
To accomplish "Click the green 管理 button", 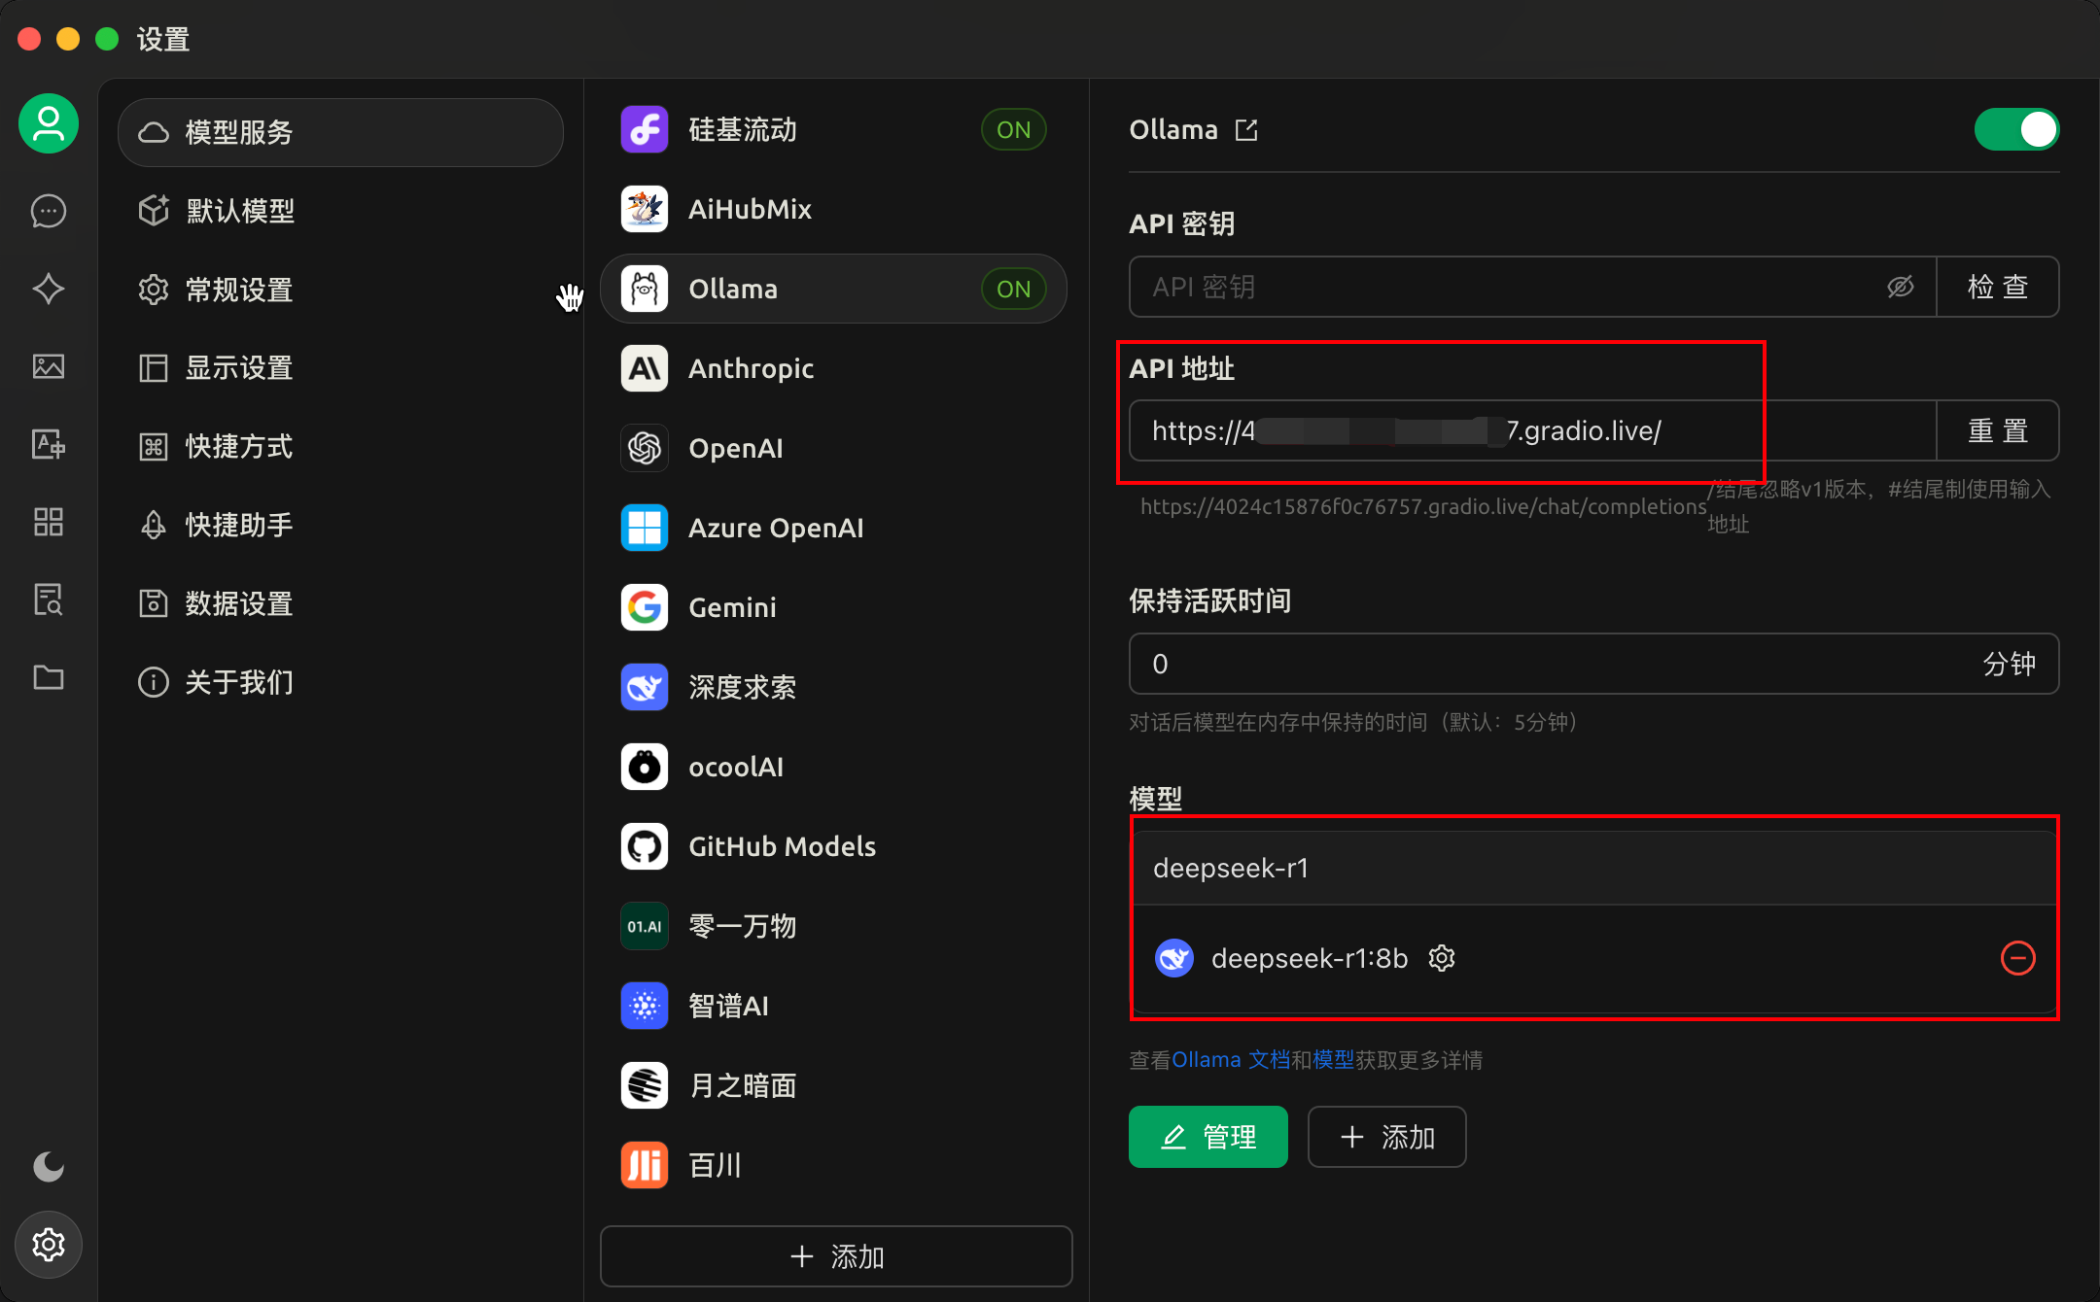I will pyautogui.click(x=1207, y=1137).
